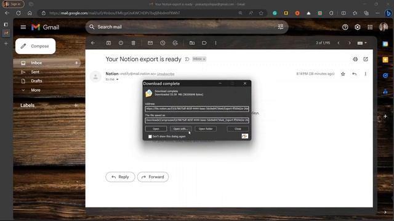
Task: Delete this email with trash icon
Action: (134, 43)
